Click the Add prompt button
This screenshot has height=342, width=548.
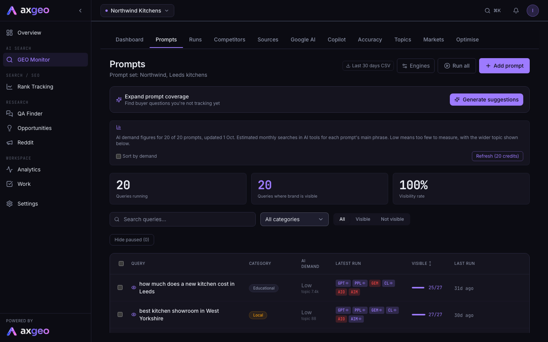pos(504,66)
